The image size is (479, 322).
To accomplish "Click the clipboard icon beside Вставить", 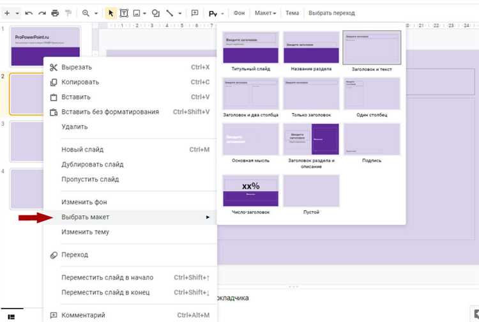I will [x=54, y=97].
